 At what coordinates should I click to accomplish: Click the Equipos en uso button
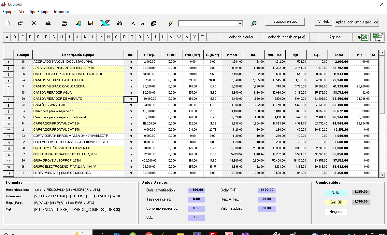tap(285, 21)
